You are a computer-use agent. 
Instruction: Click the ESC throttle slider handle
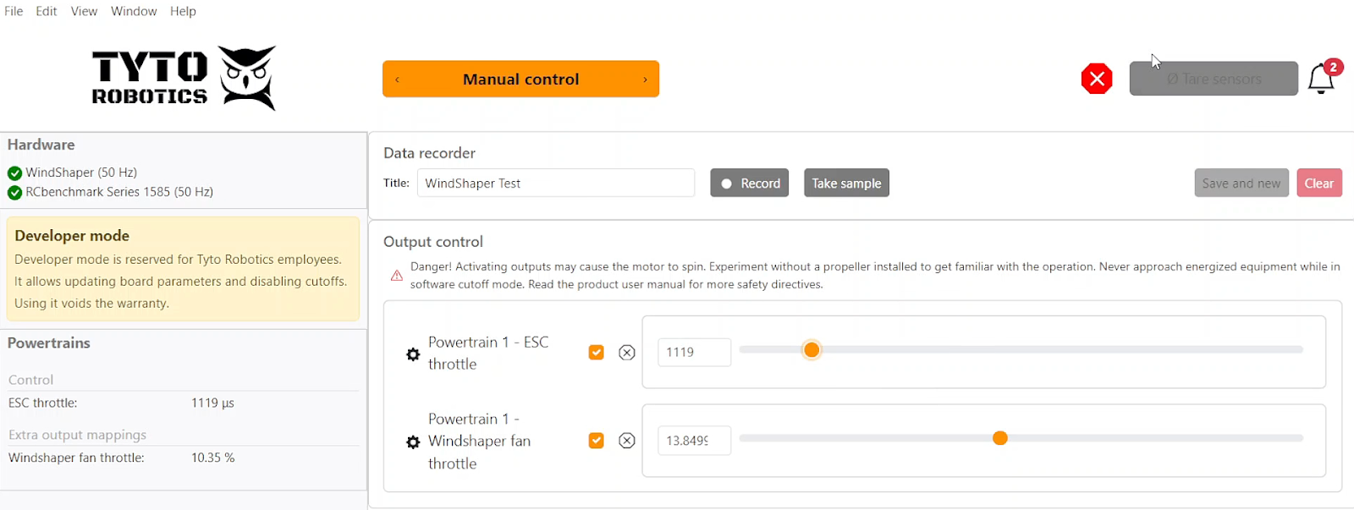point(812,350)
